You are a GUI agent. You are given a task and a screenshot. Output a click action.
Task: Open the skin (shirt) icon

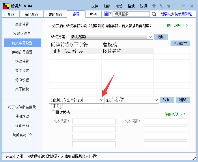point(169,6)
